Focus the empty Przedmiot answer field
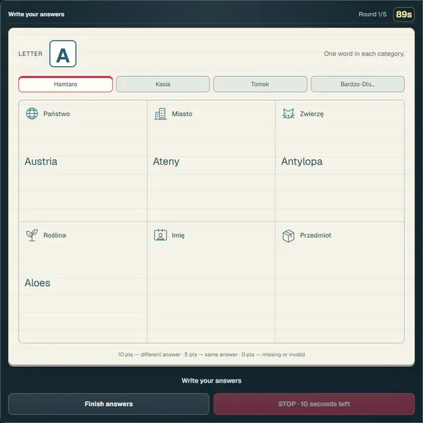 (339, 283)
